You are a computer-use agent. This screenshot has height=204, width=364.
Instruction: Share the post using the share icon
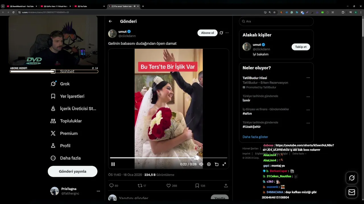tap(226, 186)
